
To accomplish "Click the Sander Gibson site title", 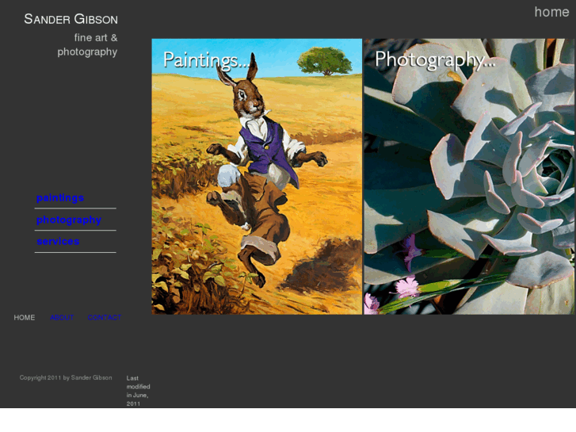I will tap(71, 19).
